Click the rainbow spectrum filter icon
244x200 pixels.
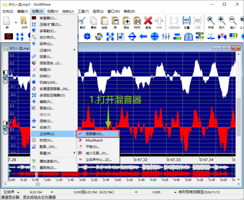pyautogui.click(x=233, y=36)
